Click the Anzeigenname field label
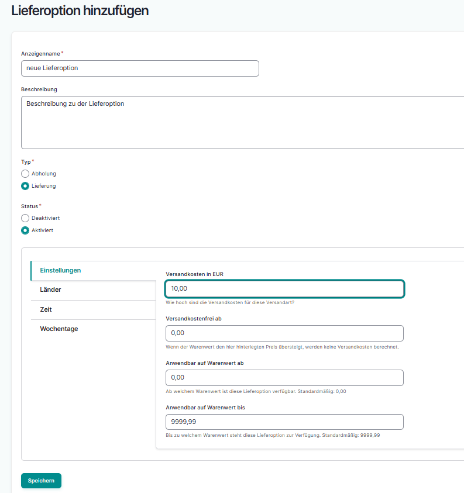Screen dimensions: 464x493 pos(40,54)
